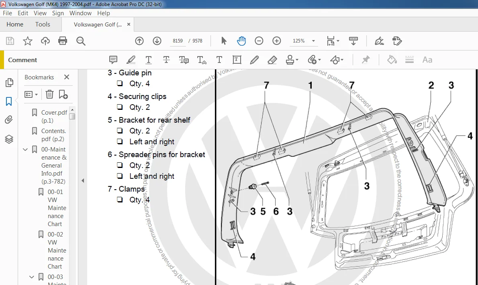Open the 00-02 VW Maintenance Chart bookmark
This screenshot has height=285, width=478.
point(57,251)
